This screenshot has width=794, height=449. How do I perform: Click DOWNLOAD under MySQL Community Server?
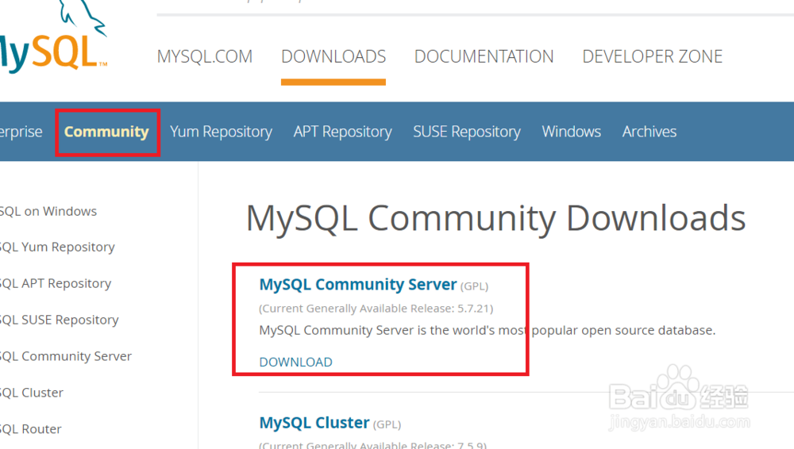(x=295, y=362)
